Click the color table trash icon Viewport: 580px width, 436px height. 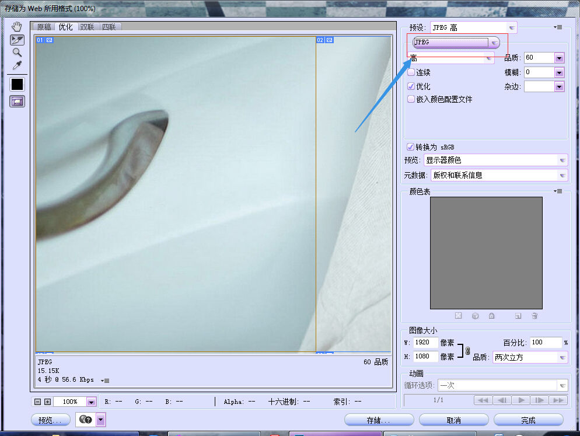534,316
